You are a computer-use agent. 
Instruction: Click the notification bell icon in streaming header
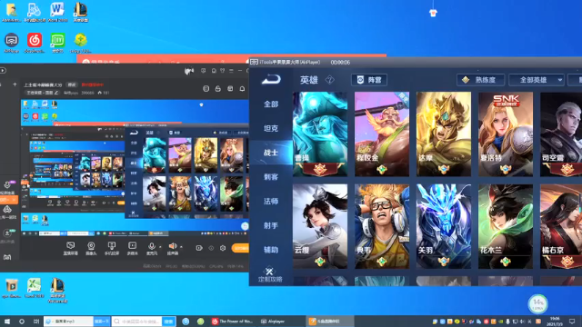242,89
